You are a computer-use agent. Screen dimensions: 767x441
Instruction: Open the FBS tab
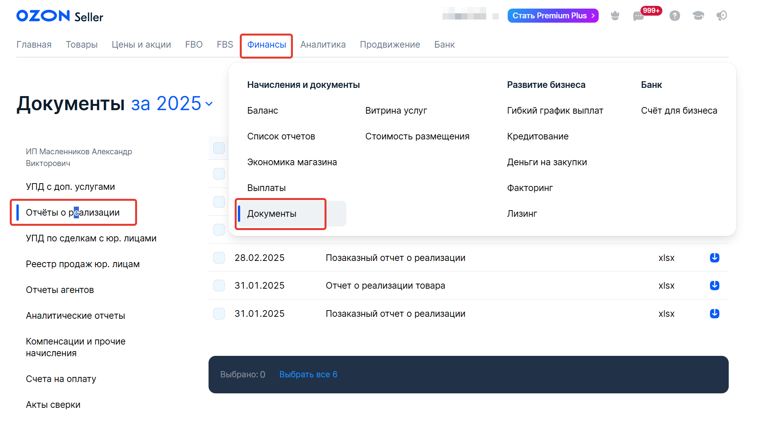225,45
